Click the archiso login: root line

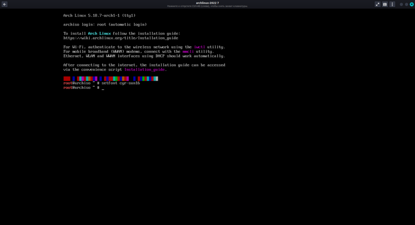pyautogui.click(x=105, y=25)
